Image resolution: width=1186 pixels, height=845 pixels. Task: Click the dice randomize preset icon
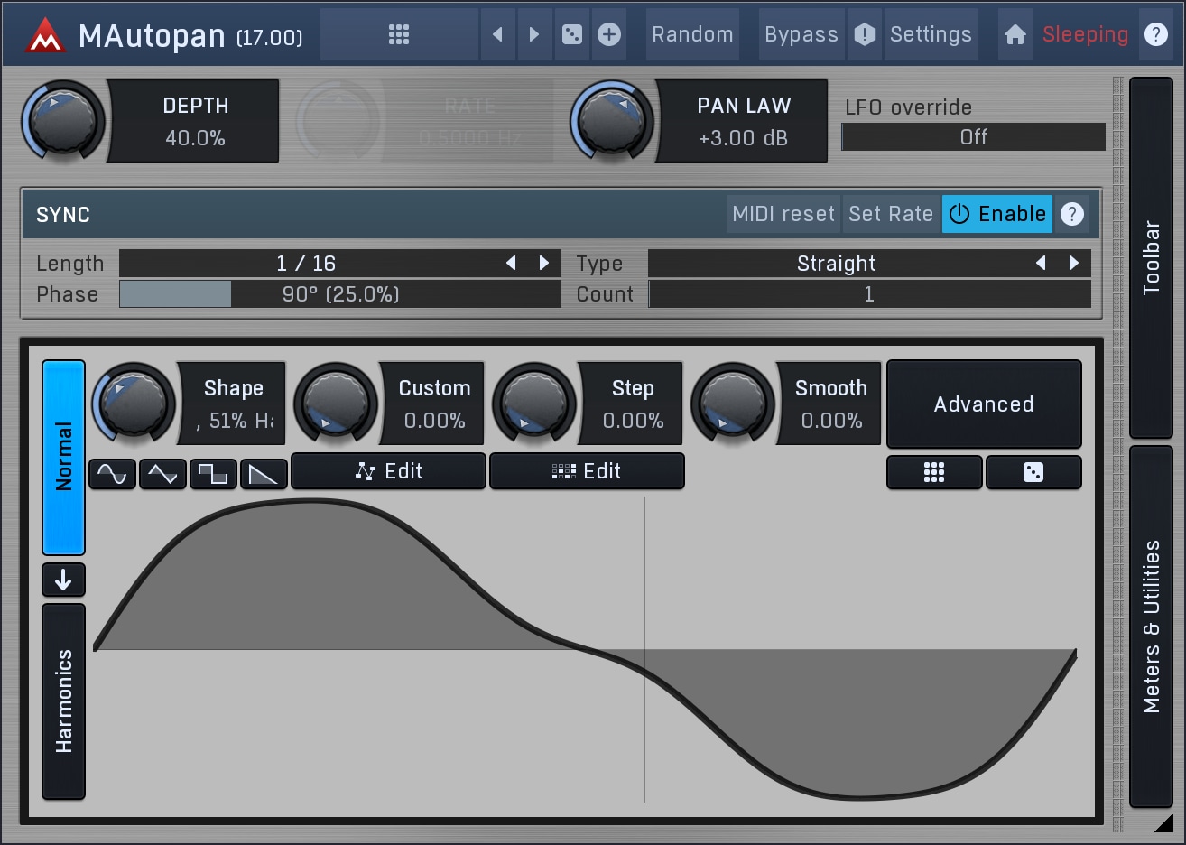572,34
